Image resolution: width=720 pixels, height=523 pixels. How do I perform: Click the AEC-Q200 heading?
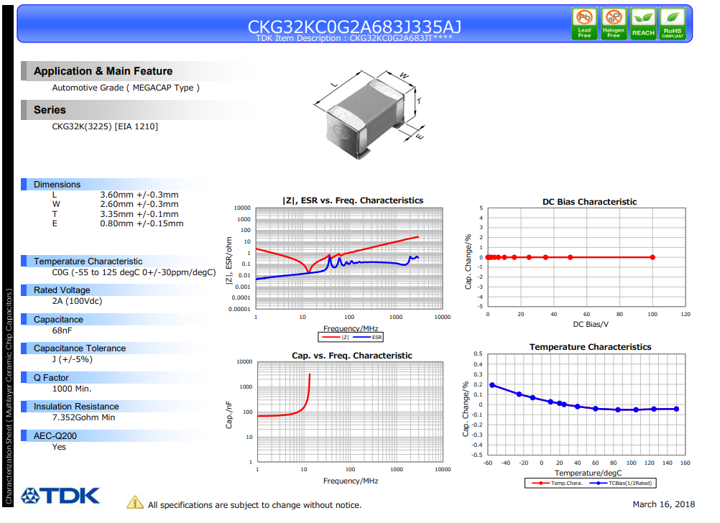click(x=55, y=436)
